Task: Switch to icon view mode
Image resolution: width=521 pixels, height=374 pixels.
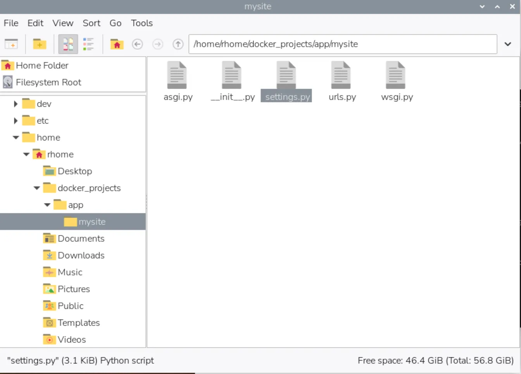Action: [x=68, y=44]
